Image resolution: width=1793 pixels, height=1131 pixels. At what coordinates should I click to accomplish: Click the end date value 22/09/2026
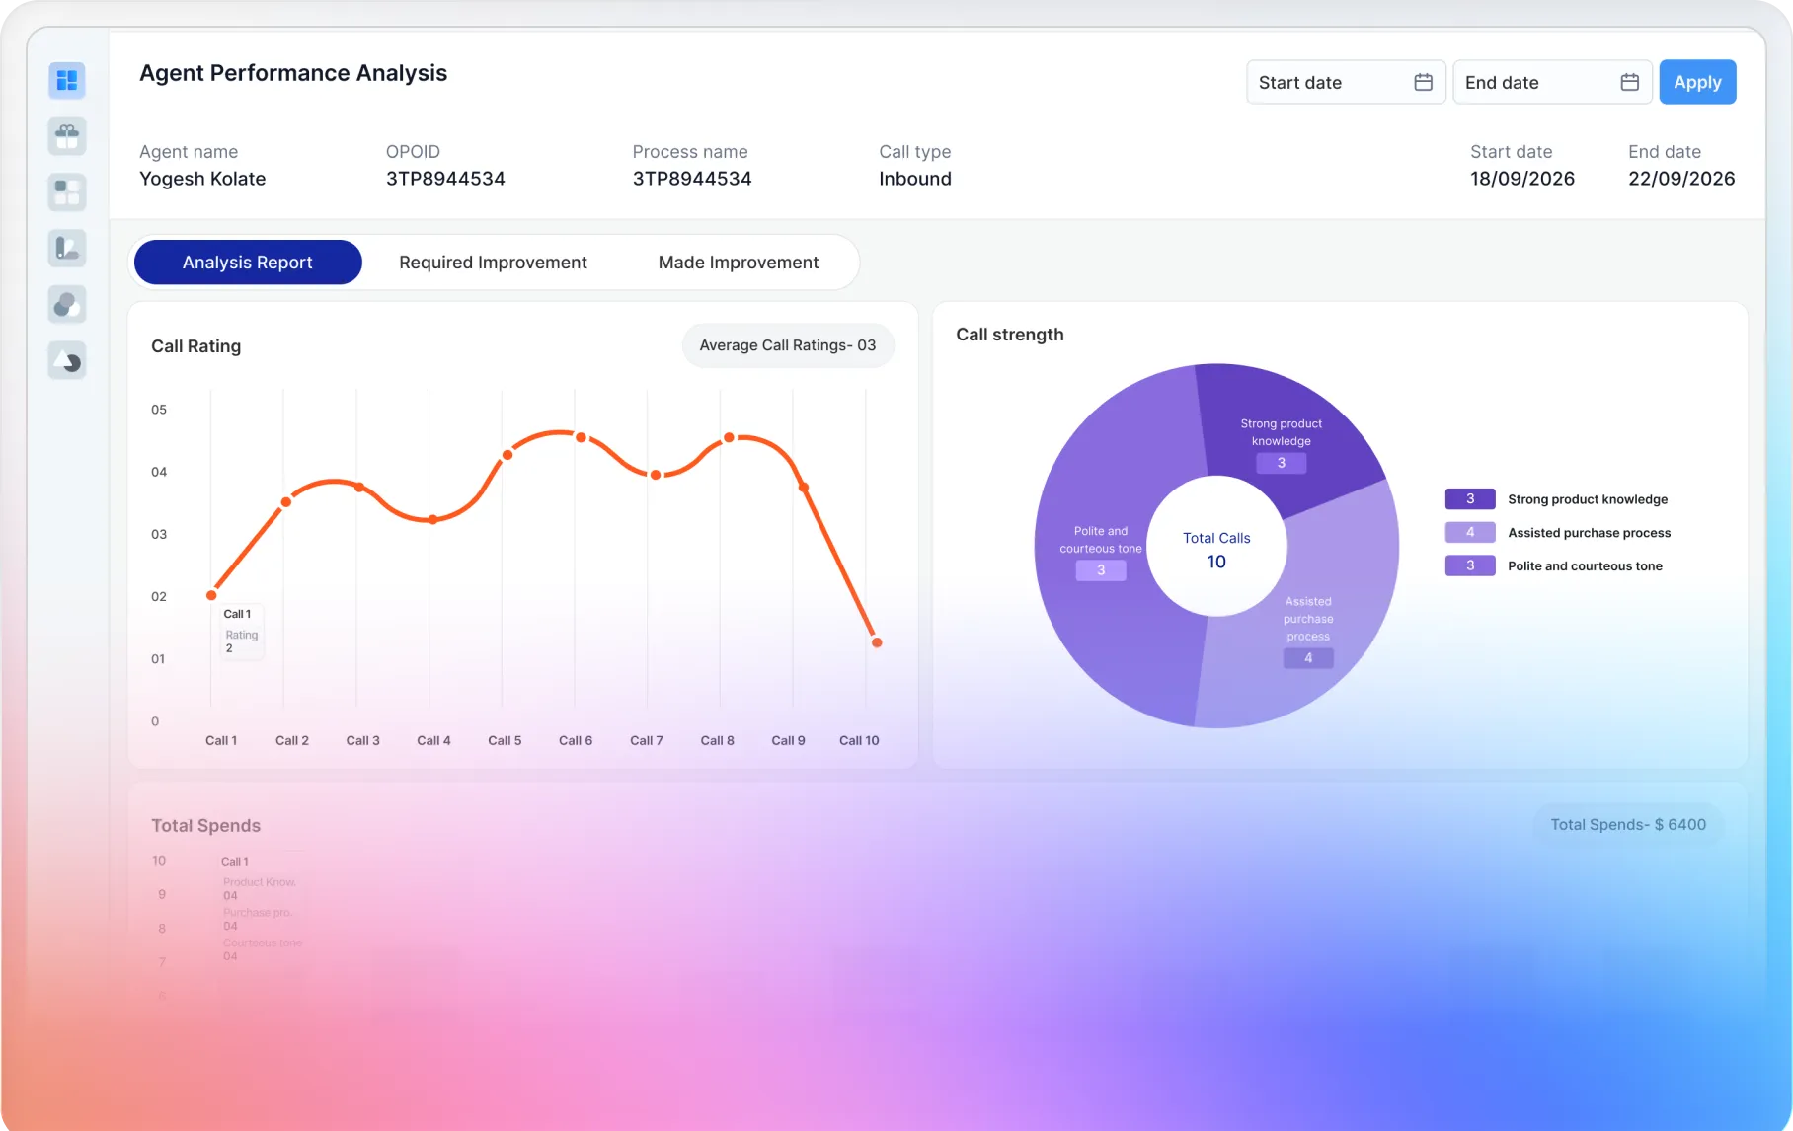click(x=1681, y=179)
